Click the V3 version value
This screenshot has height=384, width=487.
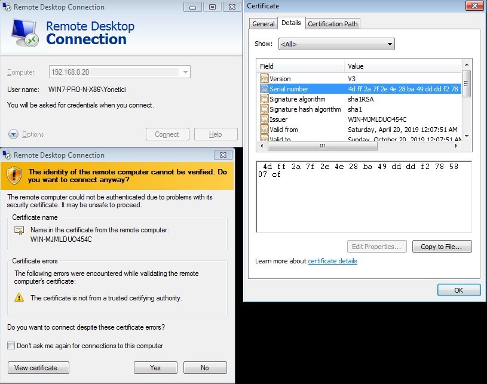point(351,79)
